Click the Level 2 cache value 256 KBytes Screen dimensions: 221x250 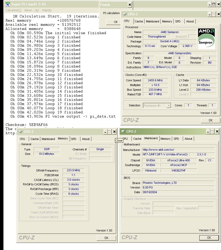tap(203, 90)
